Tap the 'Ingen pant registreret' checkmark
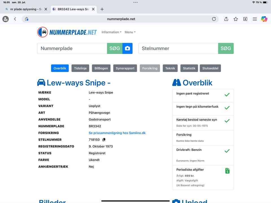 point(227,95)
